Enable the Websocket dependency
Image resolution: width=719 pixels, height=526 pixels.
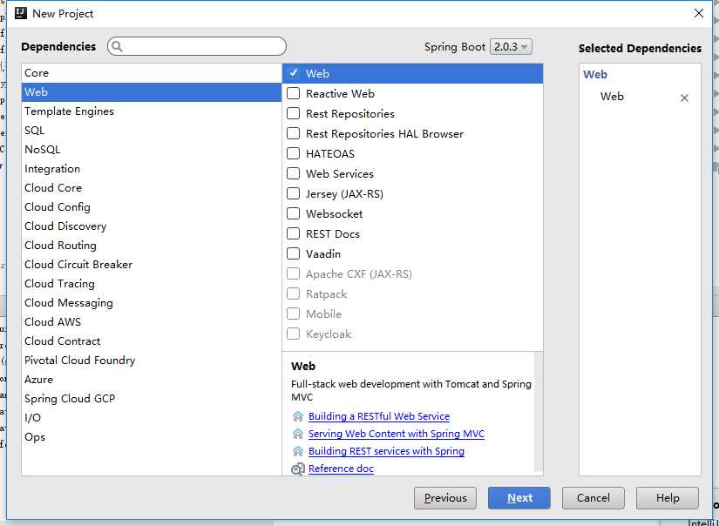(x=294, y=214)
